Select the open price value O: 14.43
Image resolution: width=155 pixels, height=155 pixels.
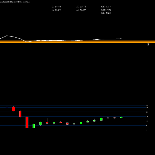coord(56,7)
